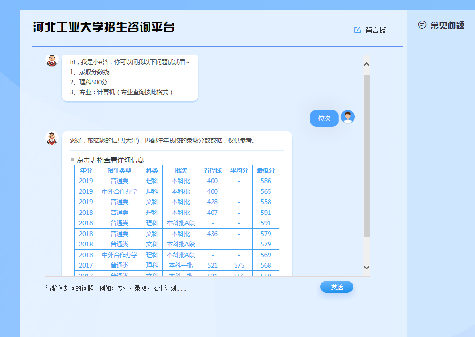The height and width of the screenshot is (337, 475).
Task: Click the 2019 中外合作办学 cell
Action: [x=119, y=191]
